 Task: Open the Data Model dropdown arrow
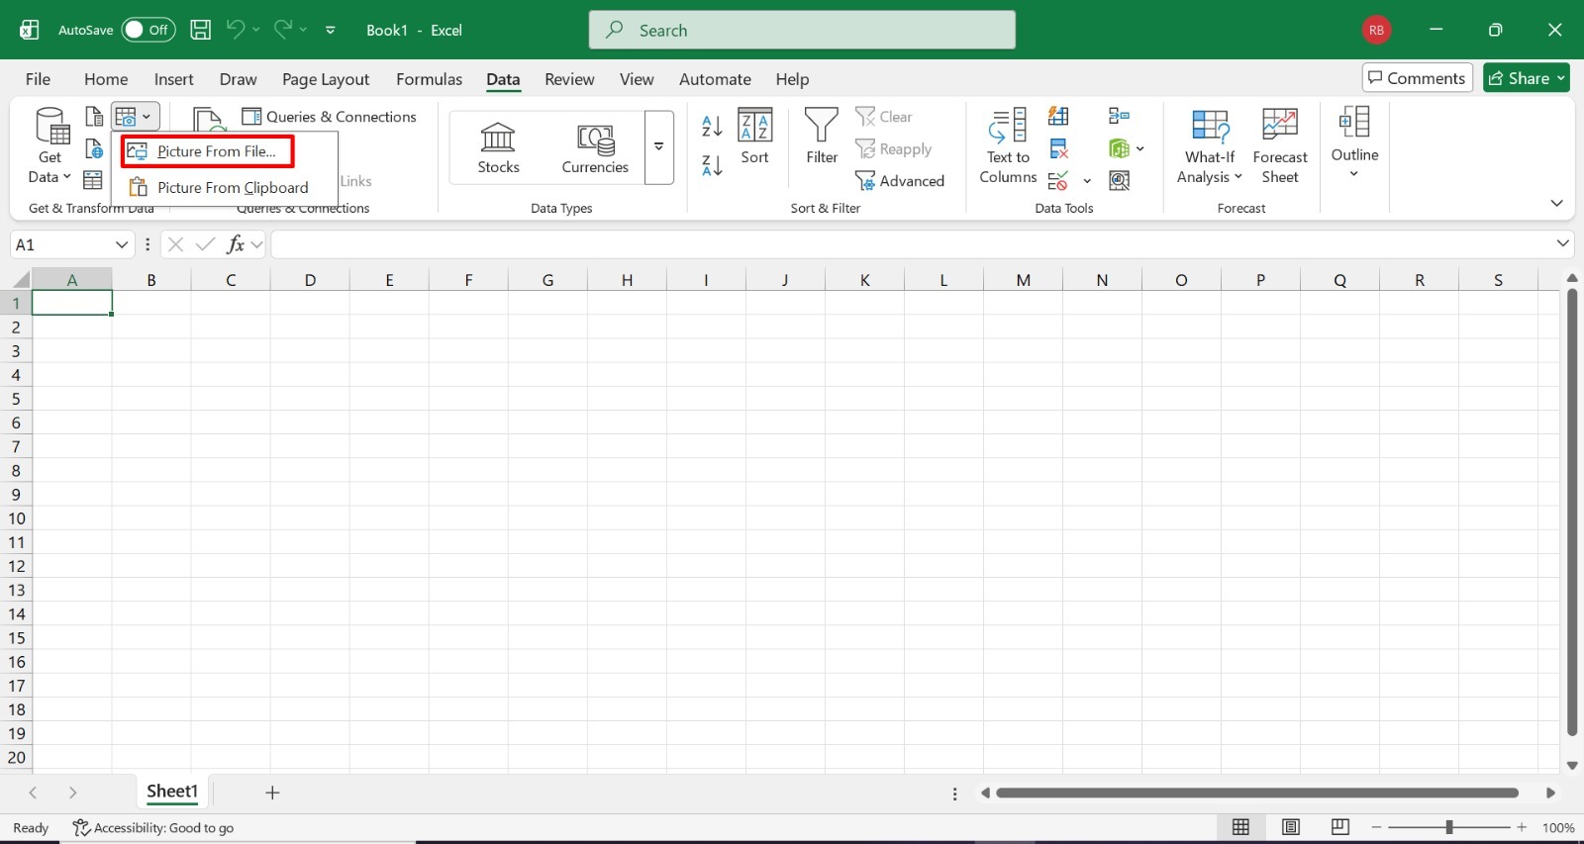1140,149
